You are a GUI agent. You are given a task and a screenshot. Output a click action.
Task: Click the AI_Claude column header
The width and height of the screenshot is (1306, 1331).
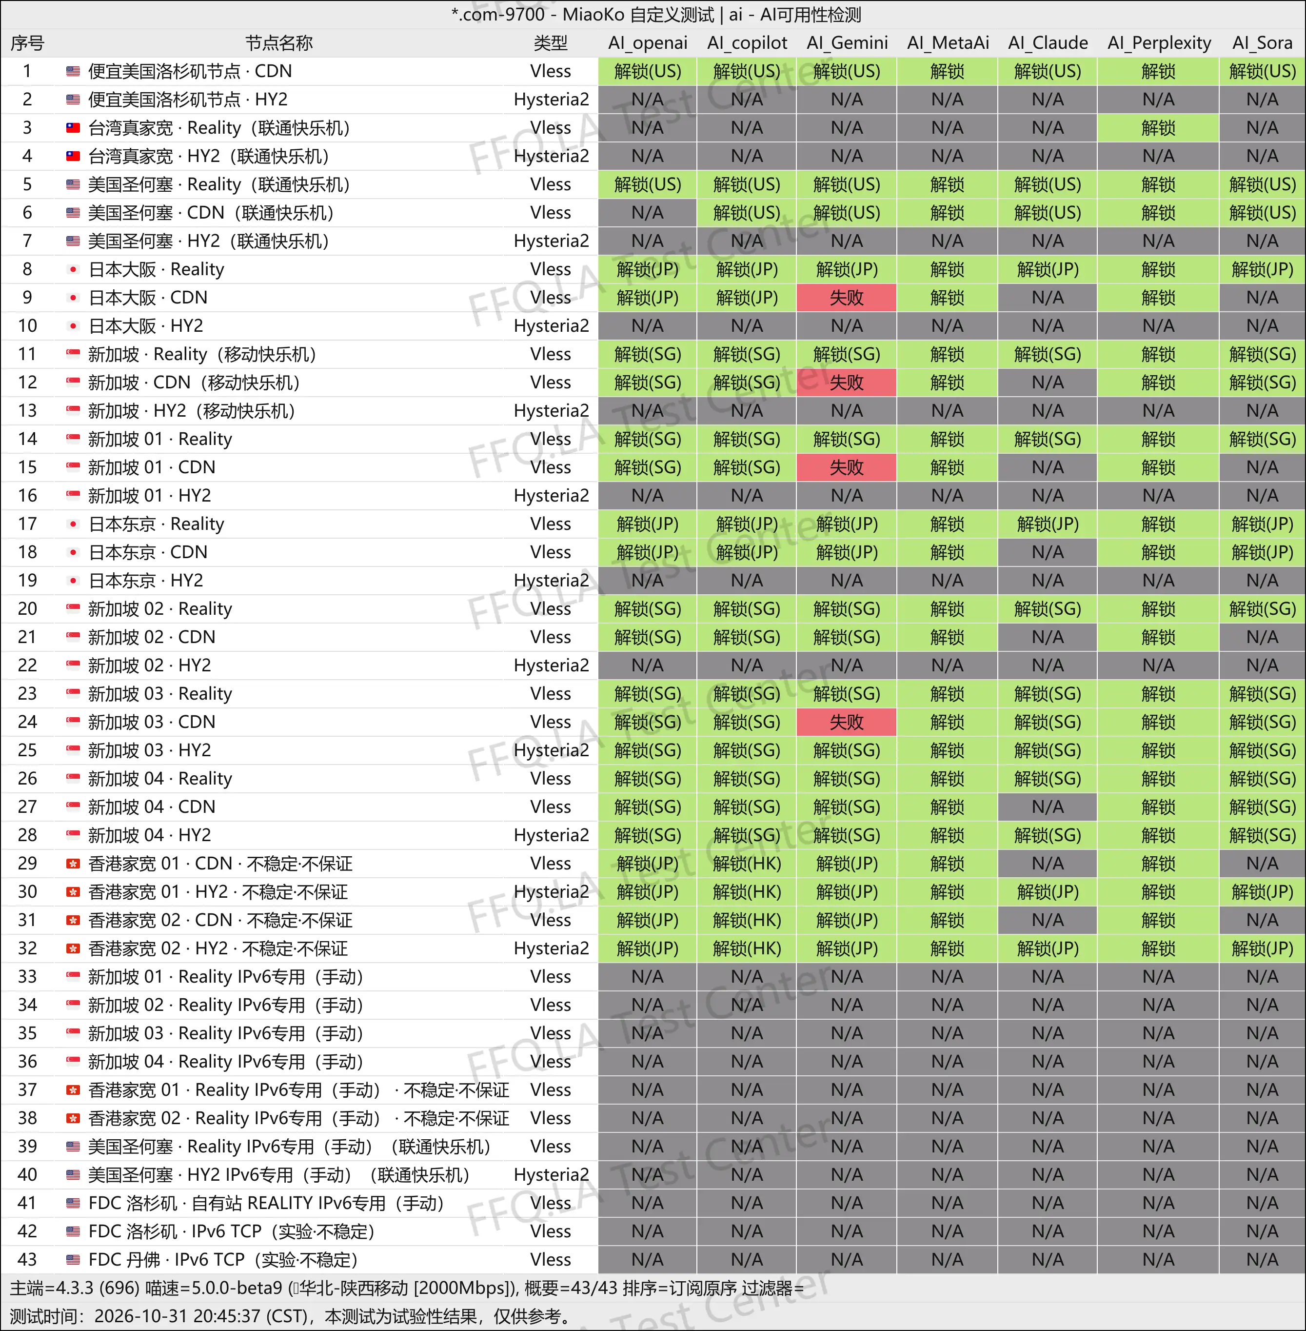[x=1048, y=42]
